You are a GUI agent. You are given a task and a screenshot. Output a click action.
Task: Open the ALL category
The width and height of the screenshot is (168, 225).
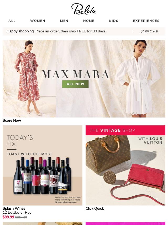[x=12, y=21]
